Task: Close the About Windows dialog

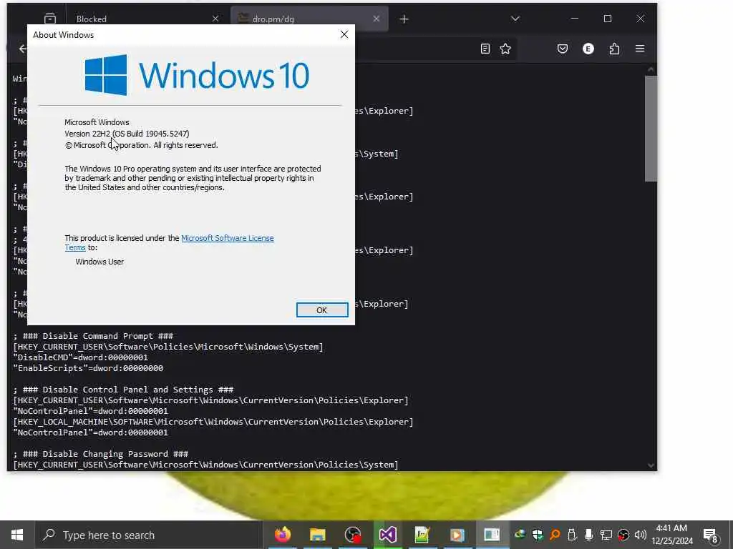Action: click(344, 34)
